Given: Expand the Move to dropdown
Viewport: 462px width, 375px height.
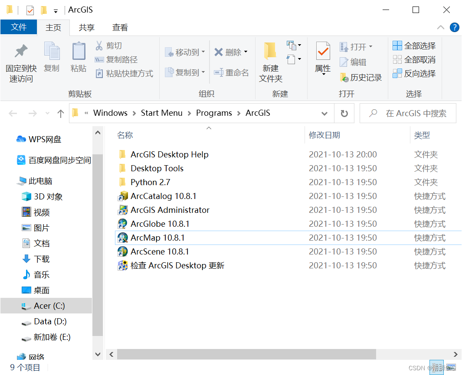Looking at the screenshot, I should [203, 52].
